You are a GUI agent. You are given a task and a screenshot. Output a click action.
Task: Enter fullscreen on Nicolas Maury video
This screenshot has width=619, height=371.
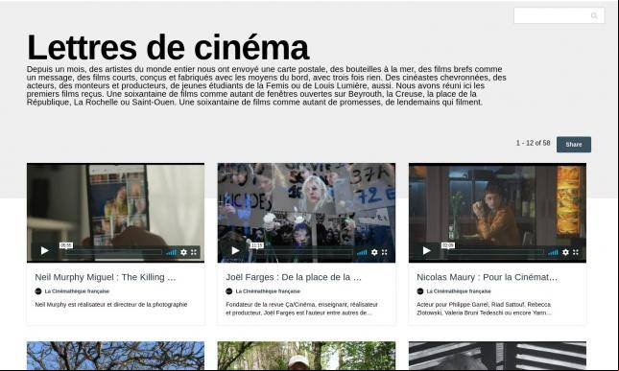pyautogui.click(x=576, y=252)
